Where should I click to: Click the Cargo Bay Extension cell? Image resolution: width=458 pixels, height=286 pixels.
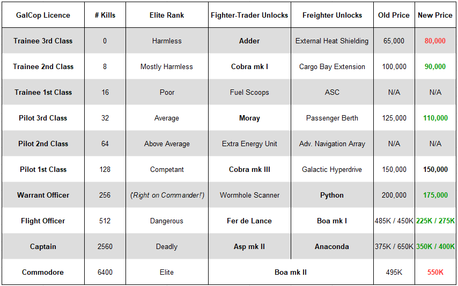click(332, 66)
